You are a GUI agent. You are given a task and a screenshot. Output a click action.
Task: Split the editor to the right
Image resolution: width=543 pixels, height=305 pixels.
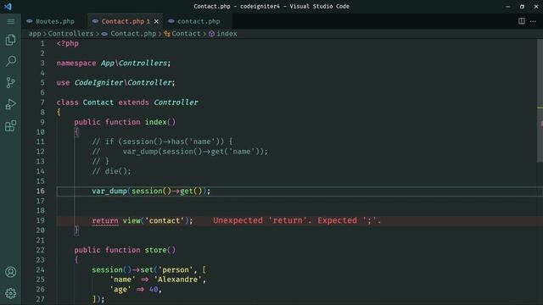(x=522, y=21)
